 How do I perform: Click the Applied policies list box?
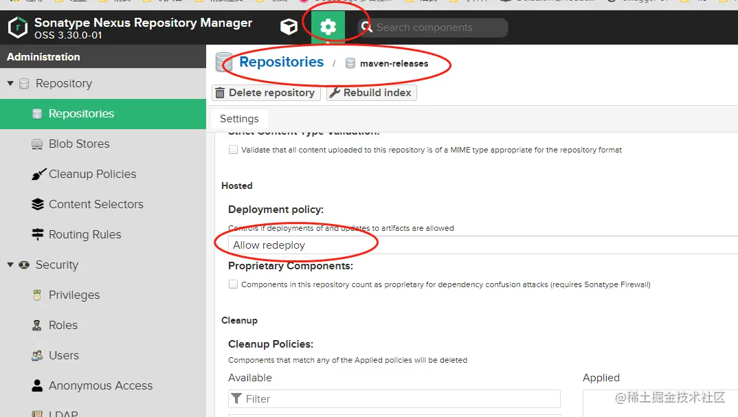click(x=660, y=403)
